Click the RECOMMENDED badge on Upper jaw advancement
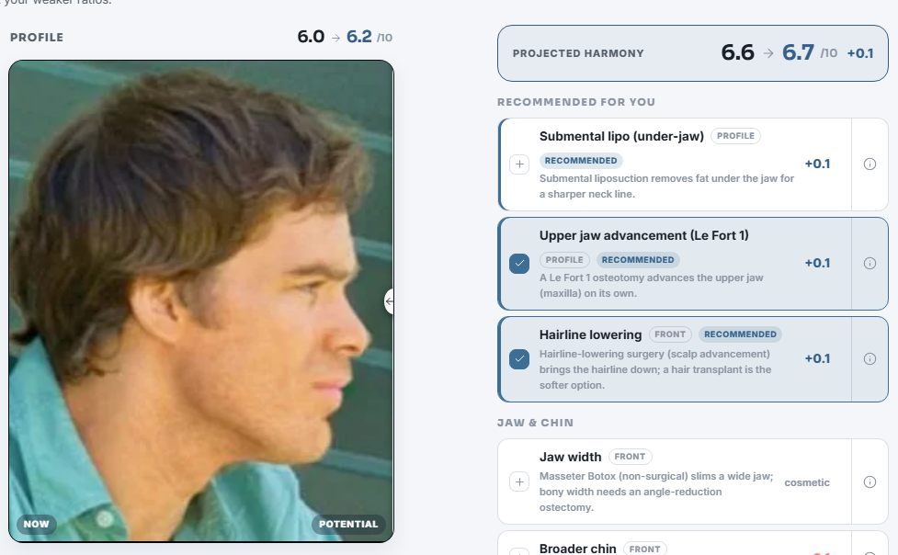This screenshot has height=555, width=898. [638, 259]
